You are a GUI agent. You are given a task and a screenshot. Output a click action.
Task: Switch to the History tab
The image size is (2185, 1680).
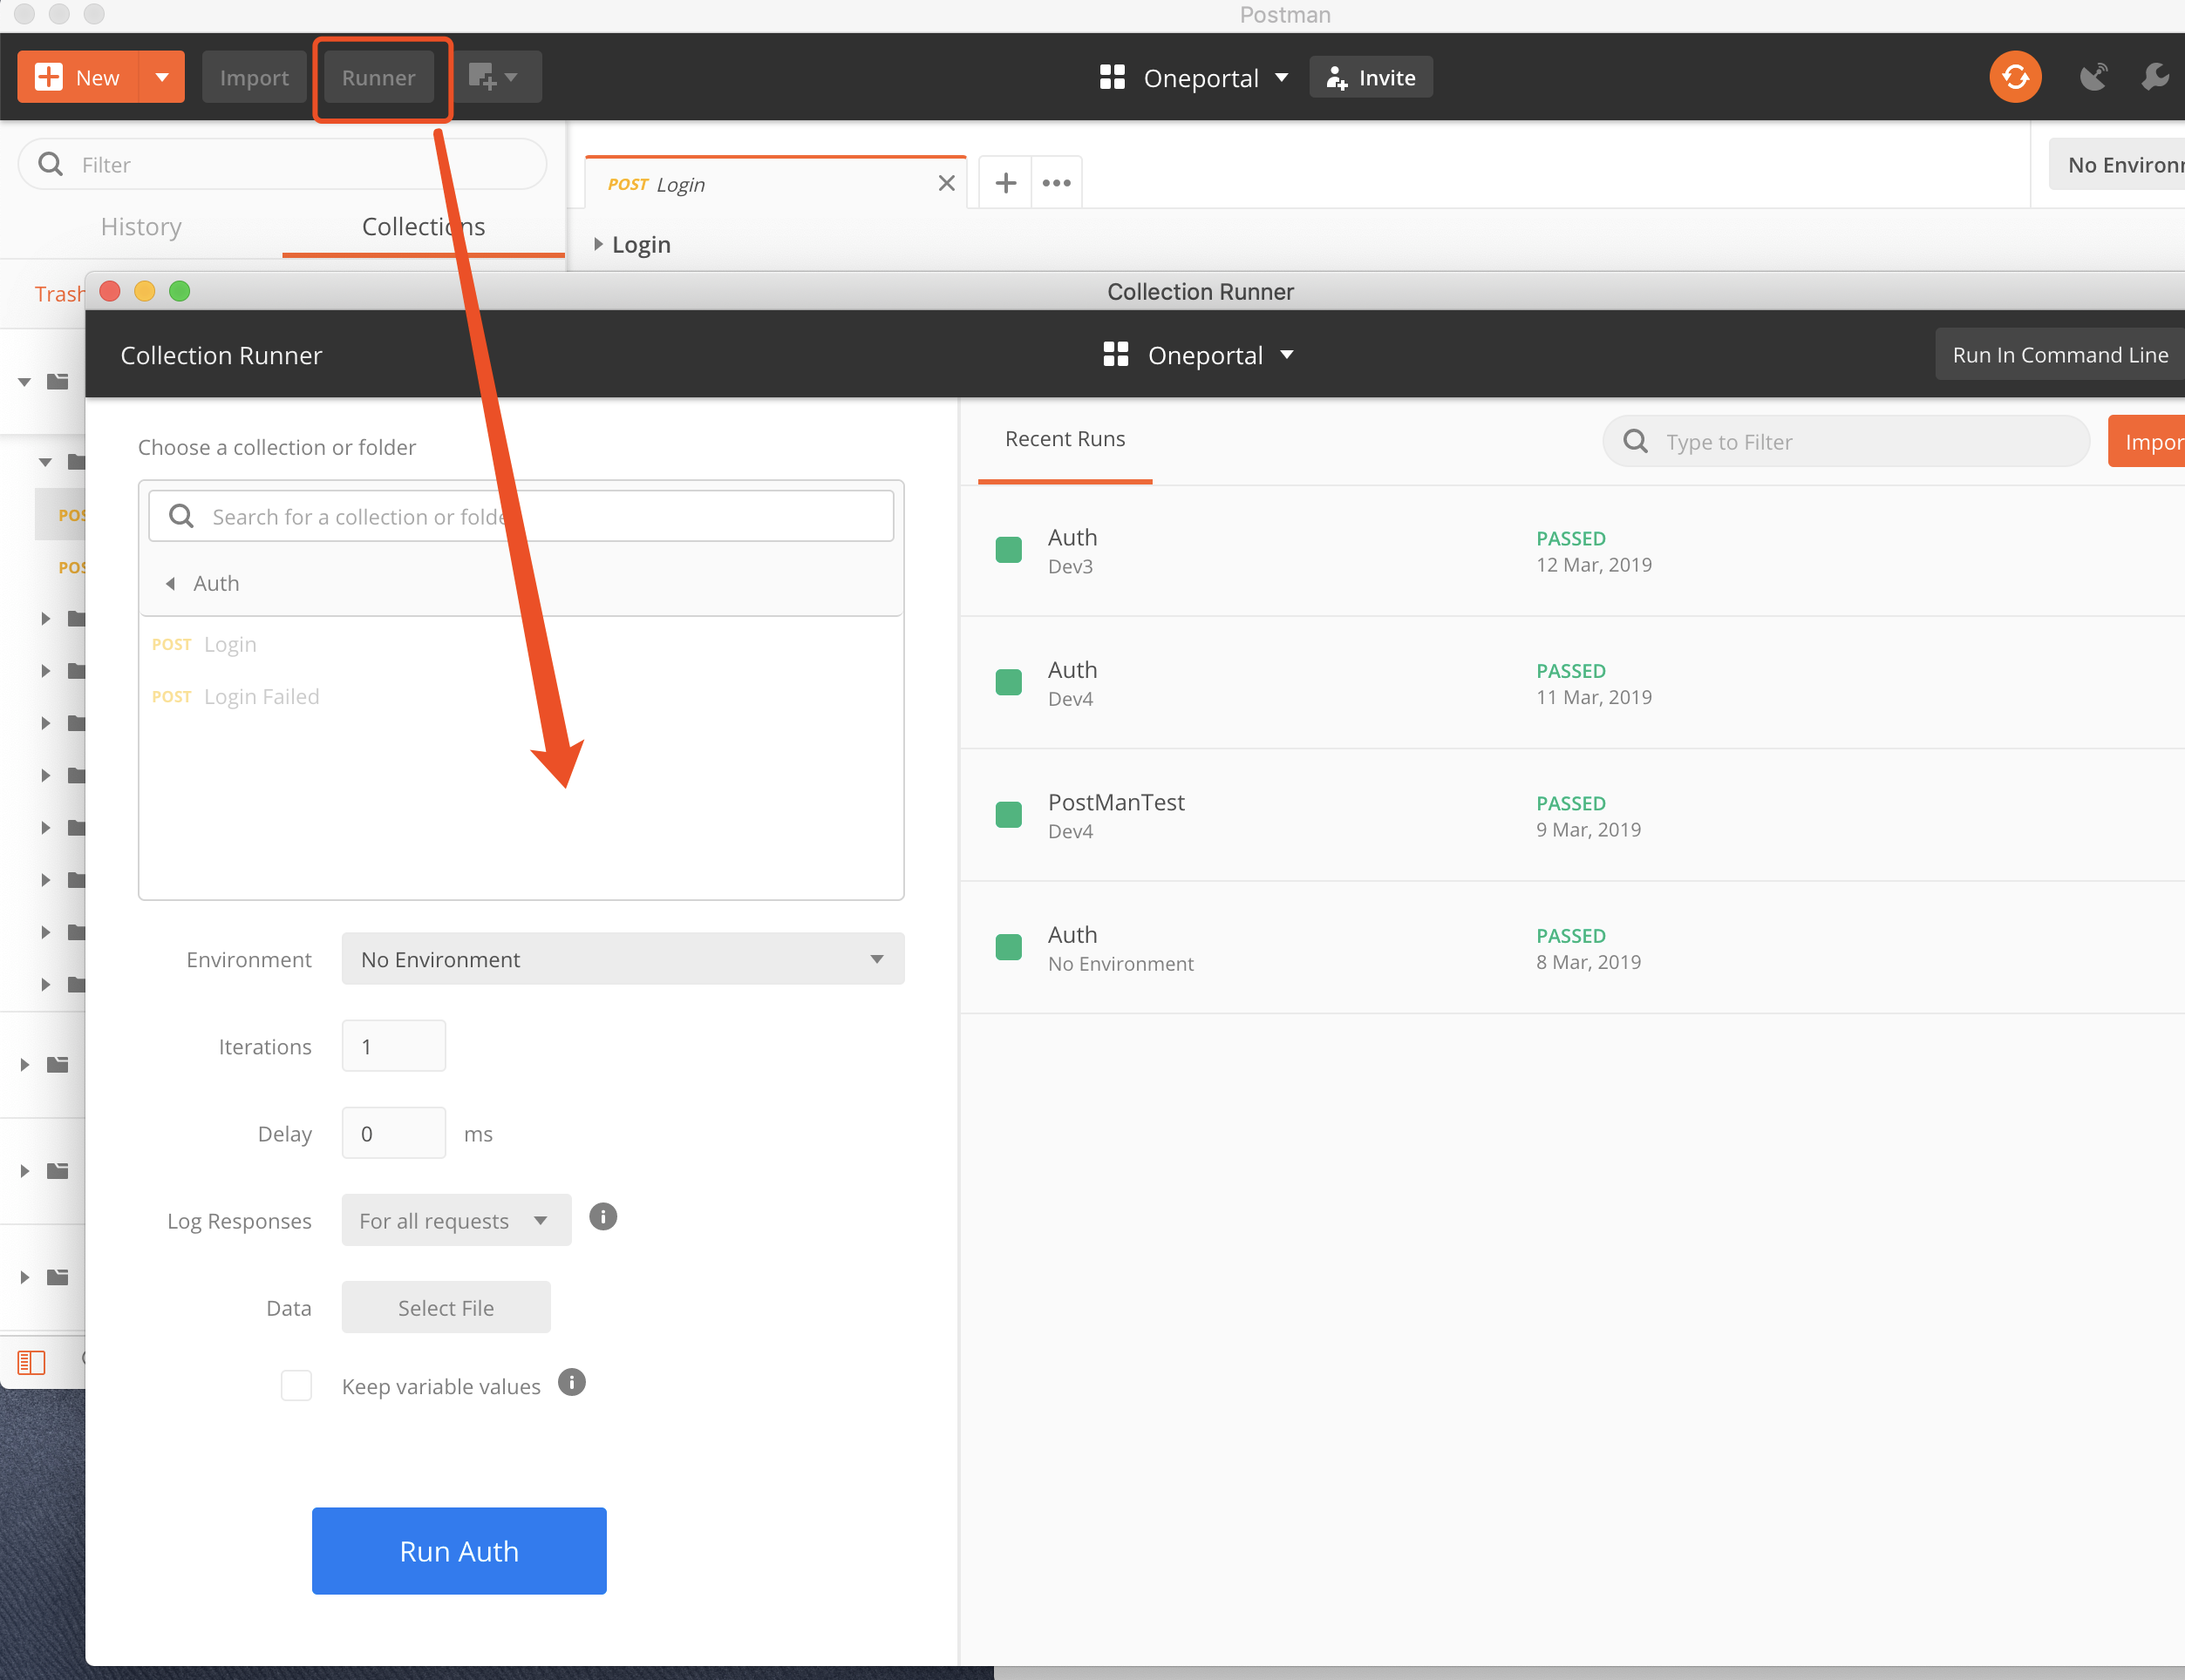click(x=141, y=227)
